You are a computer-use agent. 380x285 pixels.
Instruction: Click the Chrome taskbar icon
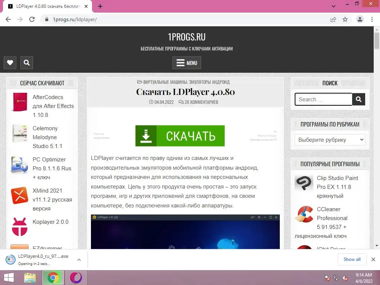[x=53, y=278]
